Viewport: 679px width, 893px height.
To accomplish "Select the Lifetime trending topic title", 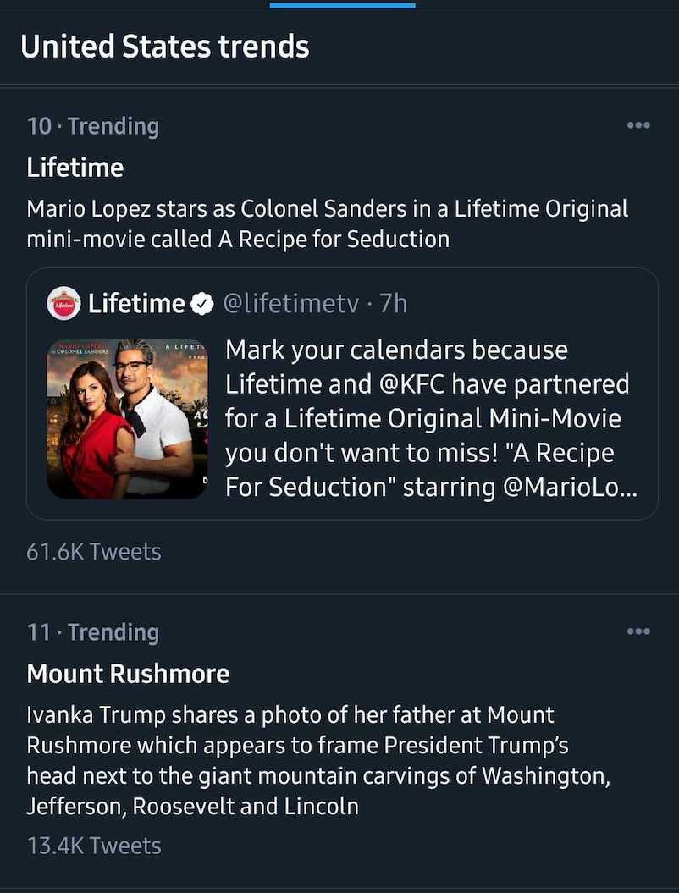I will [x=75, y=168].
